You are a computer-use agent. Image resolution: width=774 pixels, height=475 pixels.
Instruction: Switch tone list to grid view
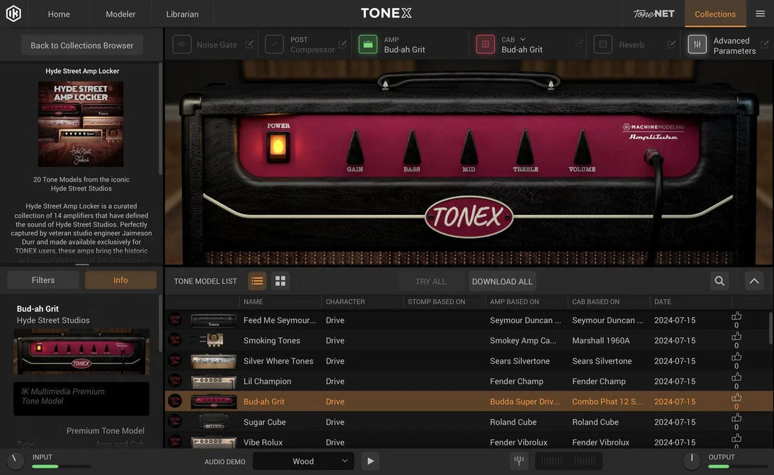[279, 280]
